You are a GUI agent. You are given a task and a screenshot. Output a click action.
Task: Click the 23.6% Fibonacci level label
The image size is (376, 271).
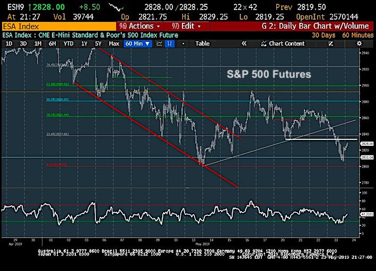(57, 134)
